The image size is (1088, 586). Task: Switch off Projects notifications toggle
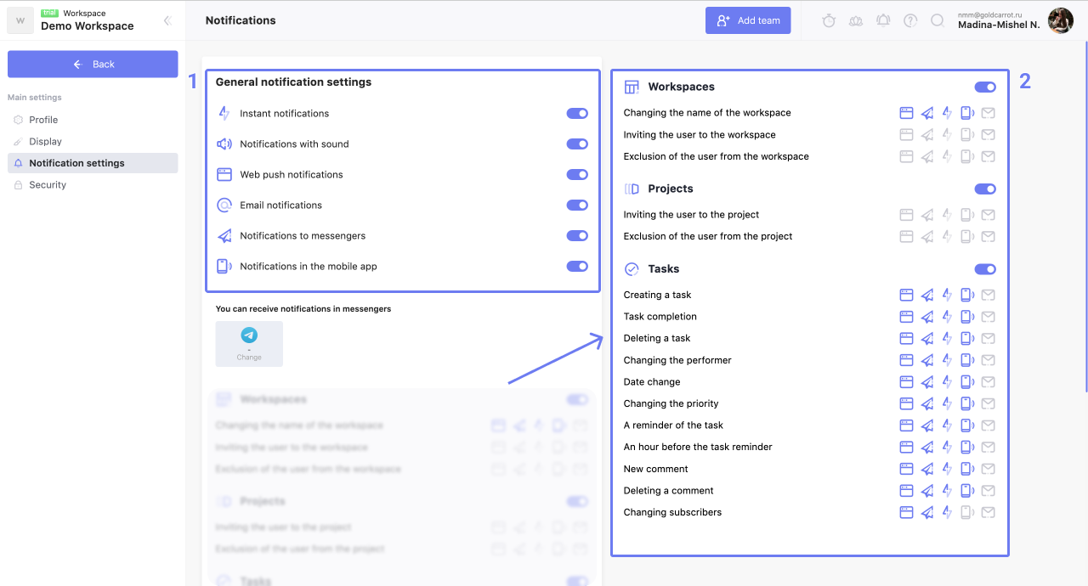(x=985, y=189)
